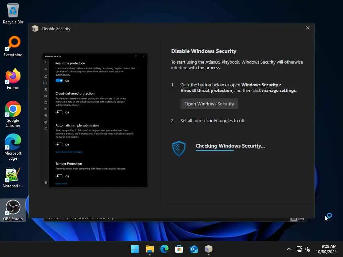Click the hamburger menu icon in preview sidebar

tap(46, 69)
